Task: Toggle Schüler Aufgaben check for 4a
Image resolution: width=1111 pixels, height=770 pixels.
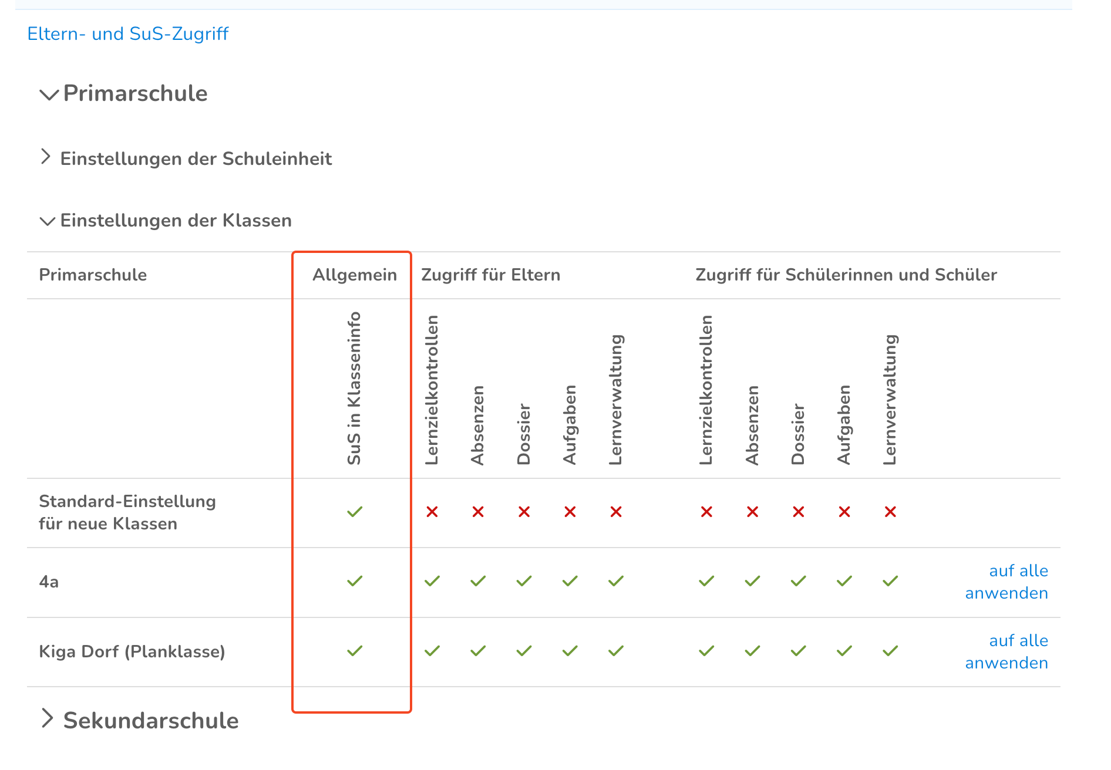Action: click(844, 581)
